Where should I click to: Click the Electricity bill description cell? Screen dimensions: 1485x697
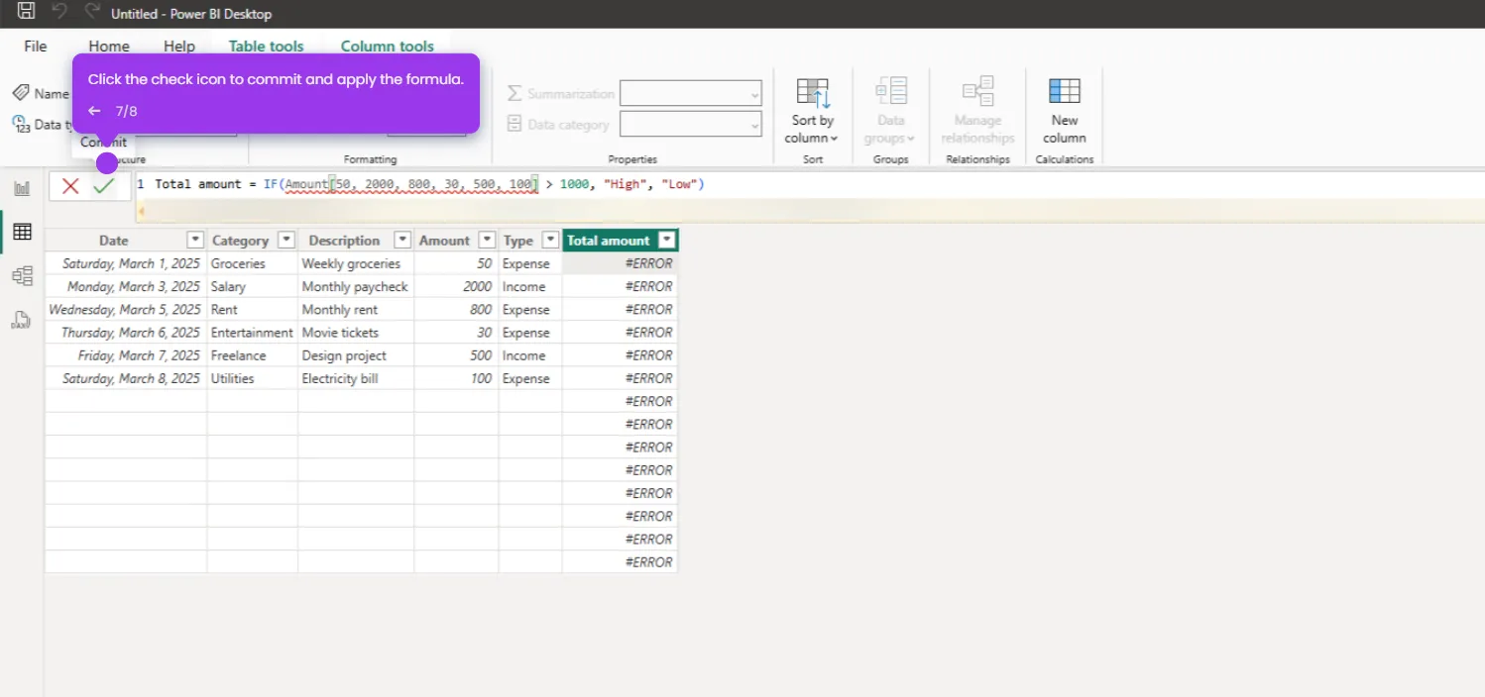356,378
